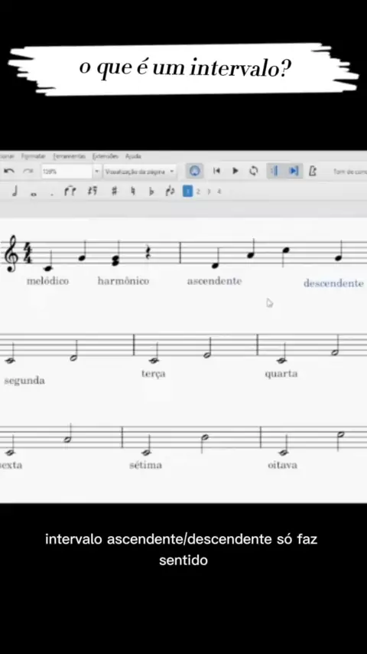This screenshot has width=367, height=654.
Task: Toggle the metronome icon
Action: 313,171
